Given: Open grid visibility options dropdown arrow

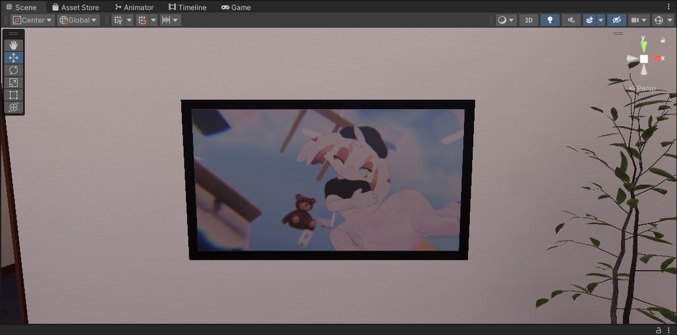Looking at the screenshot, I should coord(129,20).
